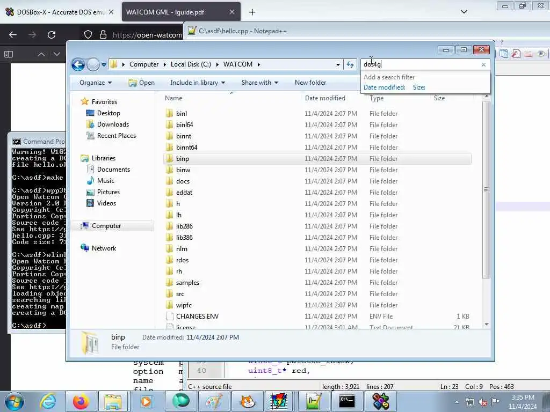Open a new browser tab
This screenshot has width=550, height=412.
click(x=252, y=12)
